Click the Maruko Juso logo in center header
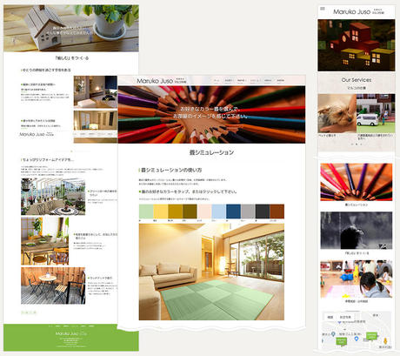The height and width of the screenshot is (356, 400). (x=162, y=81)
